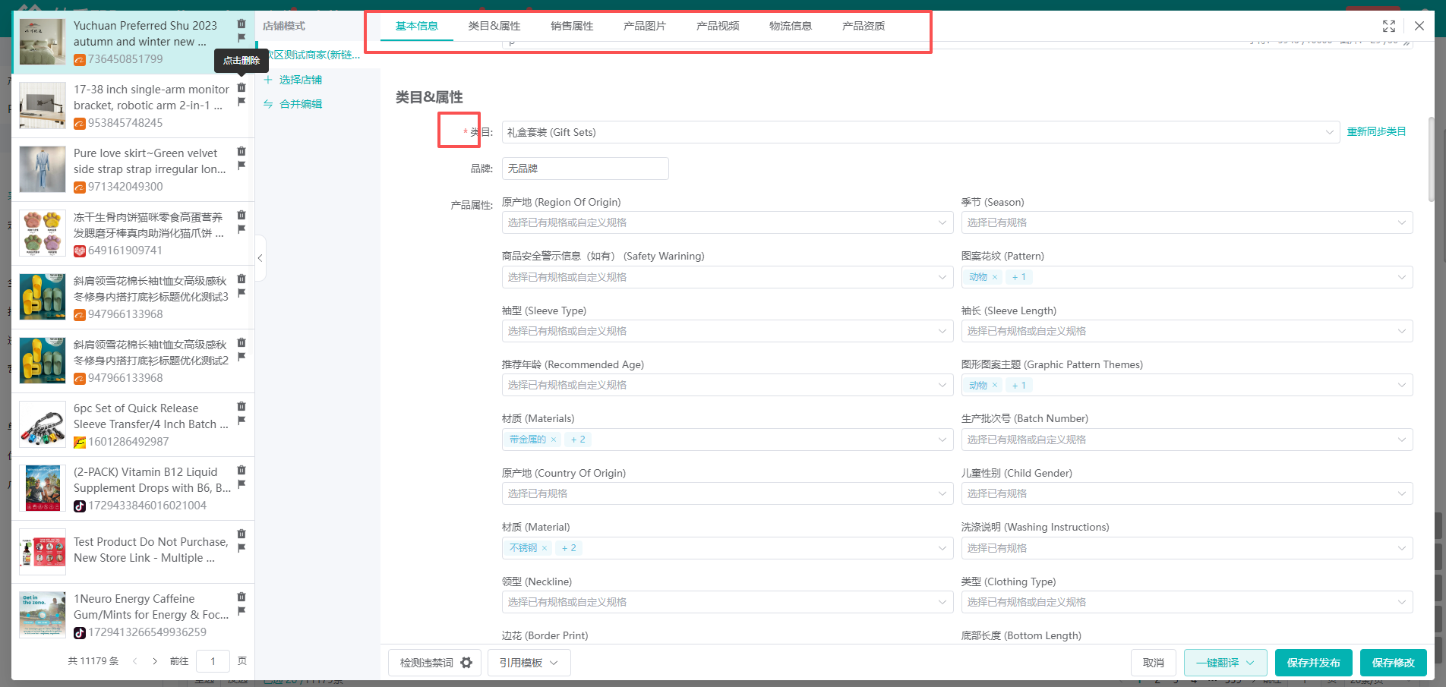Screen dimensions: 1446x687
Task: Flag the product ending in 标题优化测试3
Action: [x=242, y=292]
